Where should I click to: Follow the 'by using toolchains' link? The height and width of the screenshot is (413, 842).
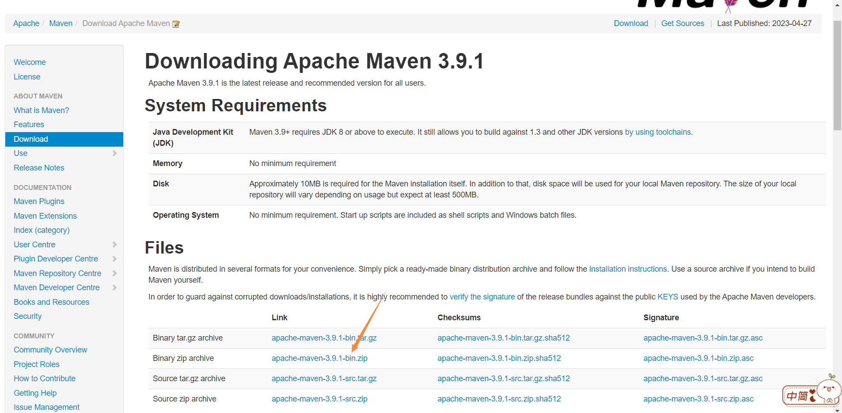[x=658, y=132]
